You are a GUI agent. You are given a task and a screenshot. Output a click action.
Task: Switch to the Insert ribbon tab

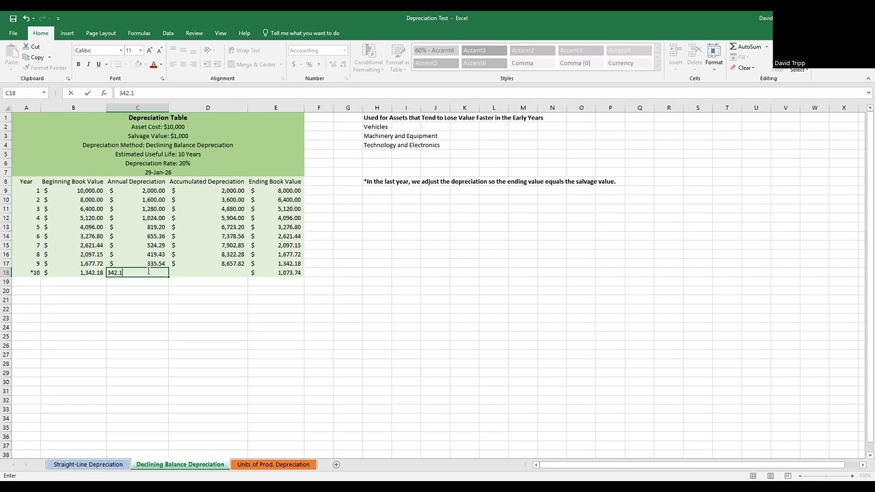pyautogui.click(x=67, y=33)
